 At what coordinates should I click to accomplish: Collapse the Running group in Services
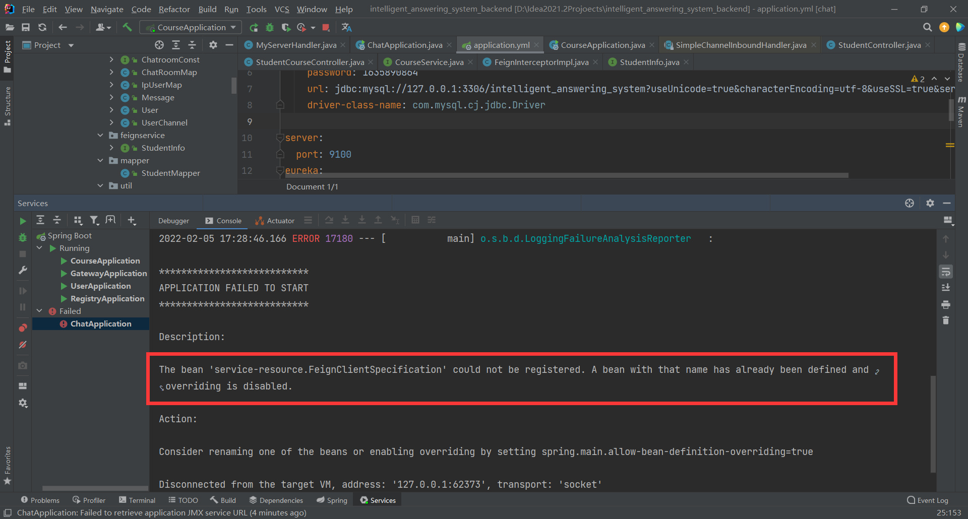click(39, 248)
